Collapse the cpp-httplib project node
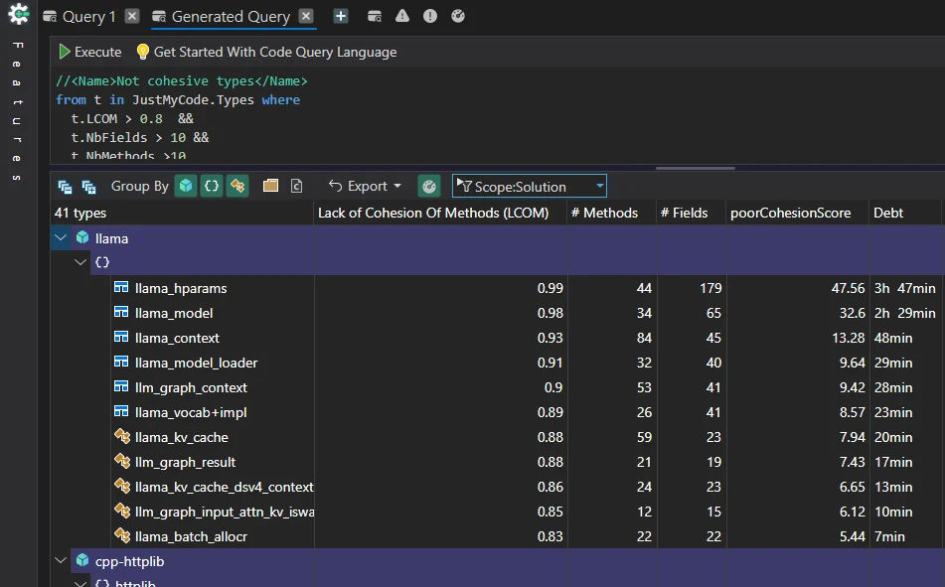945x587 pixels. pos(61,560)
